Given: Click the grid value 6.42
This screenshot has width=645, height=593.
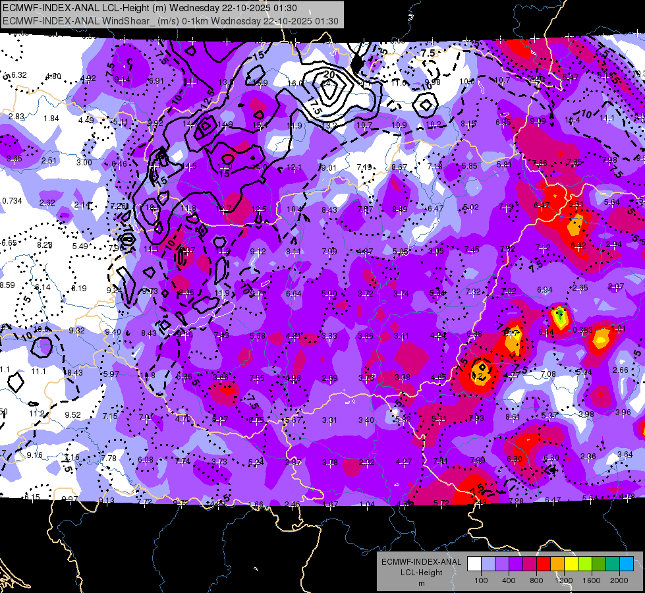Looking at the screenshot, I should [578, 246].
